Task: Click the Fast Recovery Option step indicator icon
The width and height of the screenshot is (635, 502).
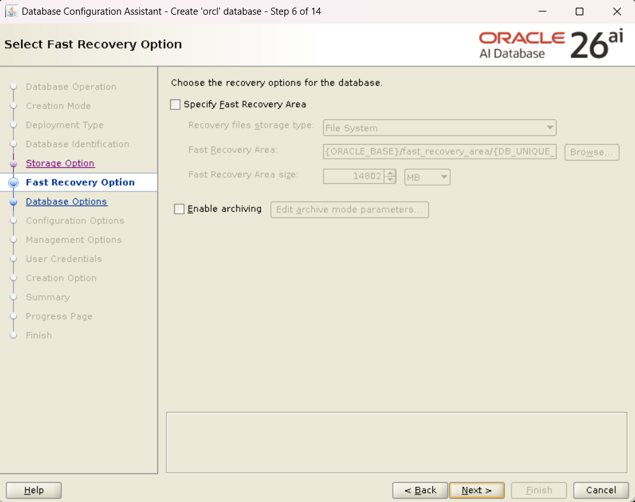Action: 13,182
